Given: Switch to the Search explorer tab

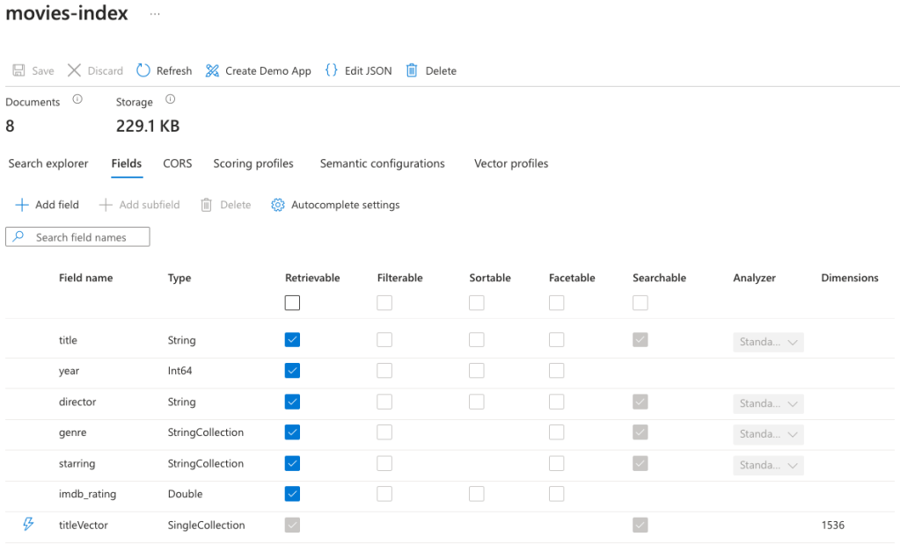Looking at the screenshot, I should click(48, 163).
